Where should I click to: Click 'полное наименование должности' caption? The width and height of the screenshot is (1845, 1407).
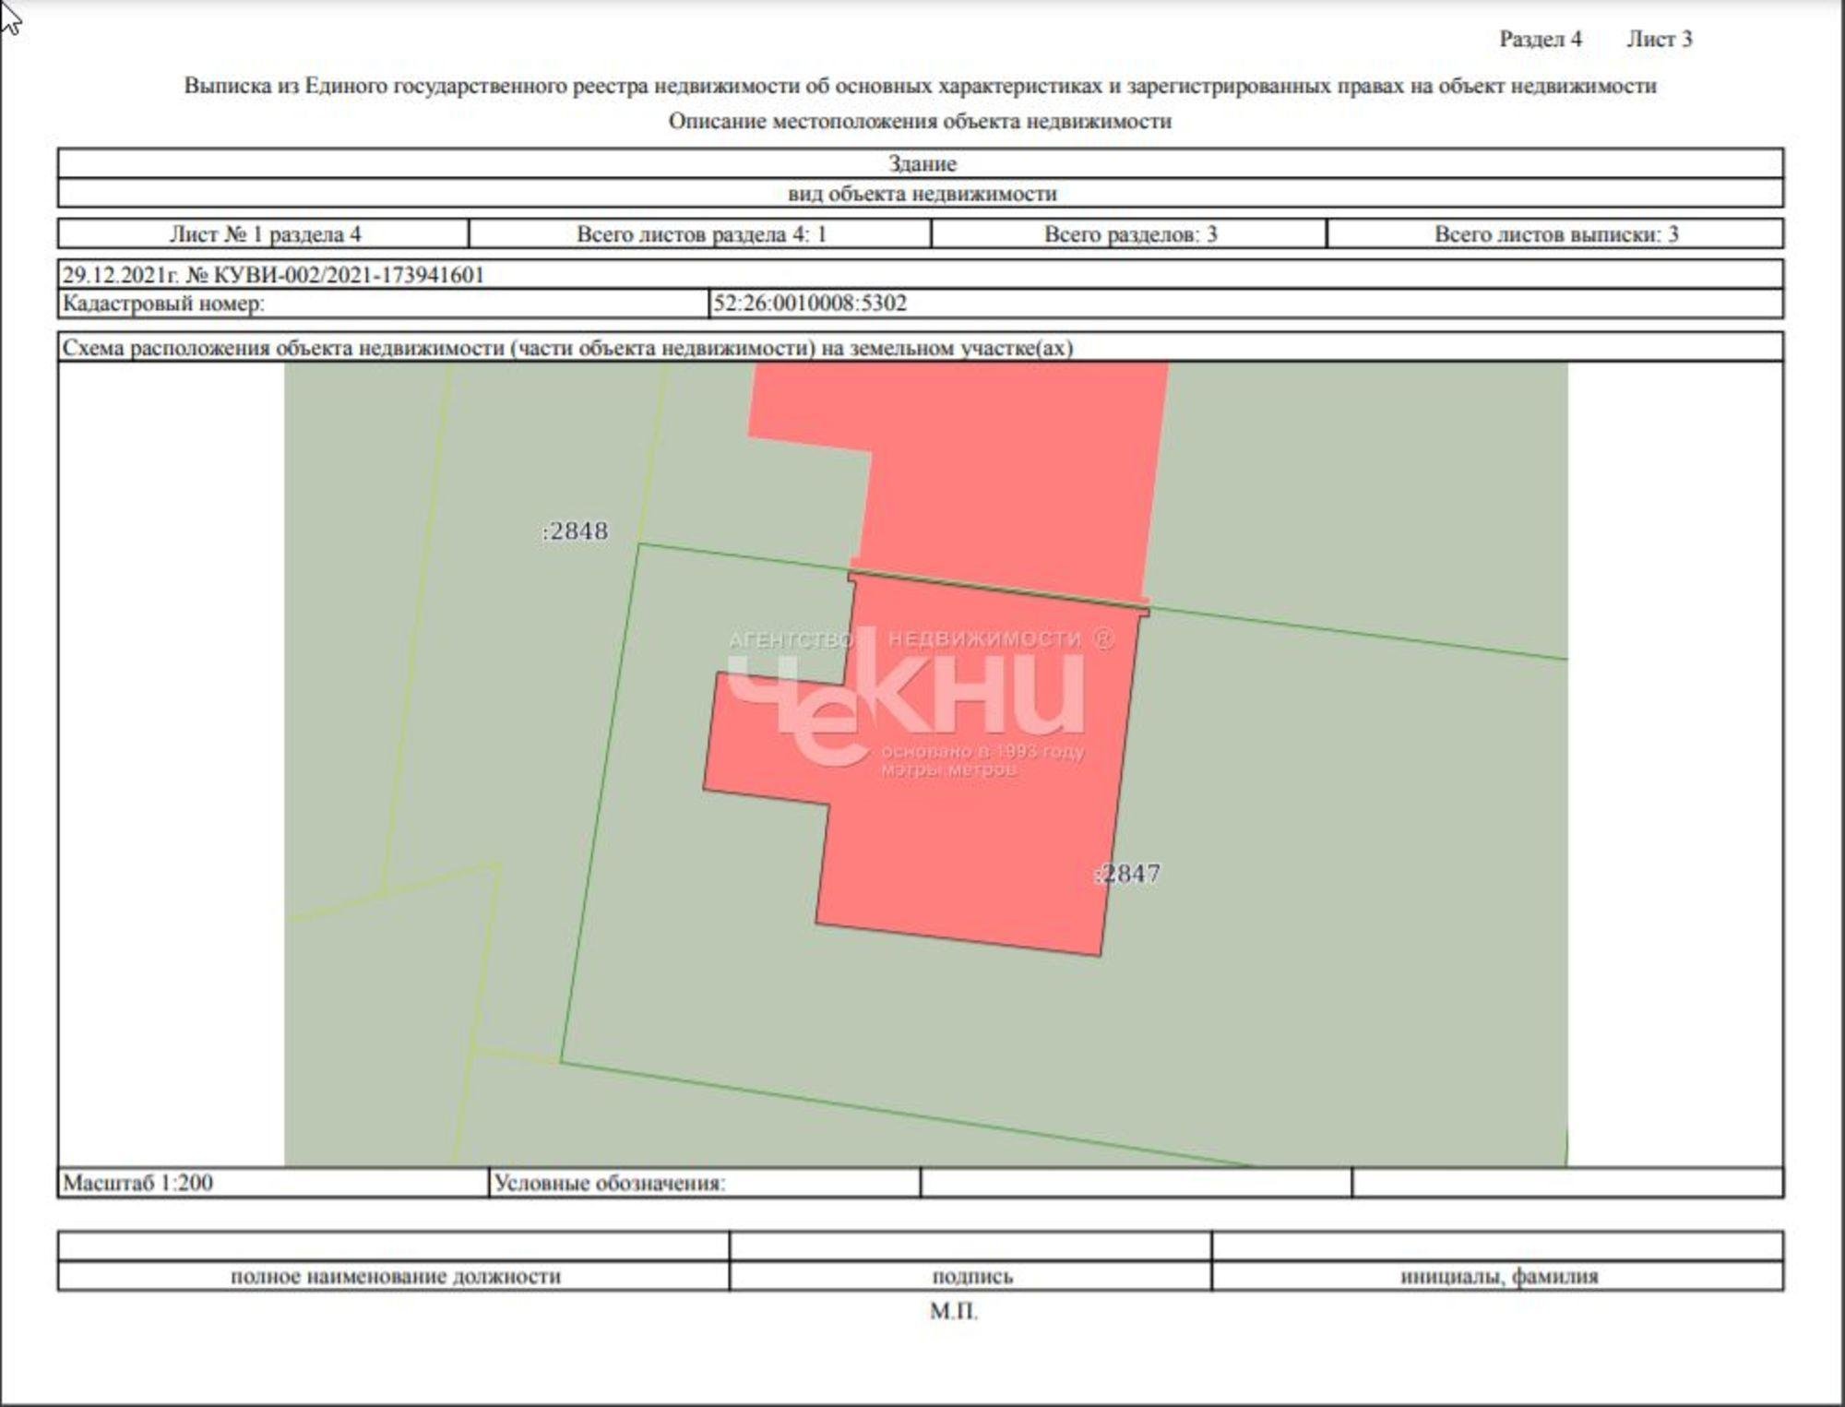point(395,1276)
